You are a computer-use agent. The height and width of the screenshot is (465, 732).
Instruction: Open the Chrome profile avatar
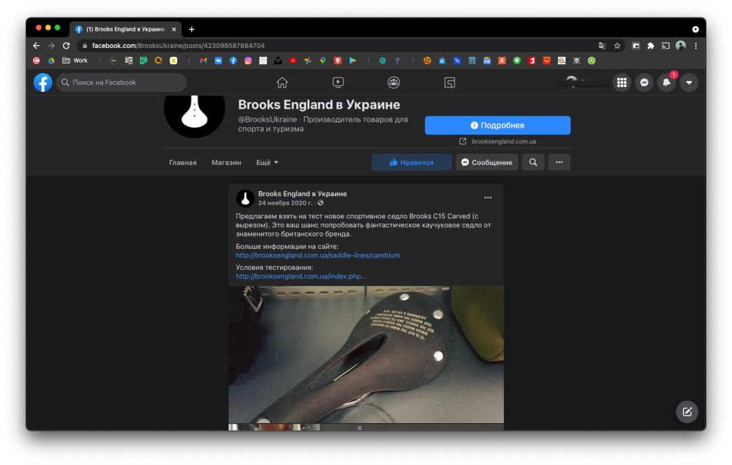(681, 45)
